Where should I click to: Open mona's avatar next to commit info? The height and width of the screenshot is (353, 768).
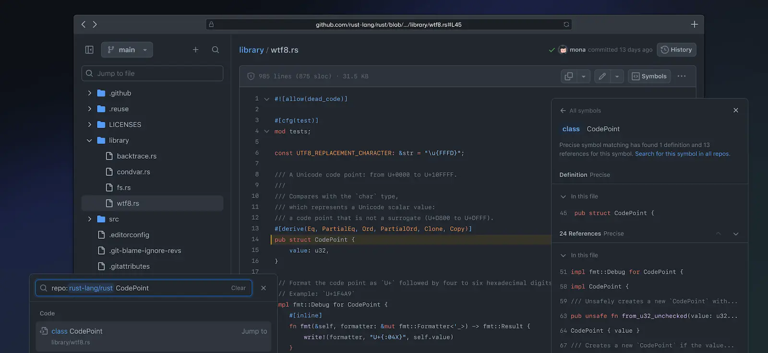point(563,50)
